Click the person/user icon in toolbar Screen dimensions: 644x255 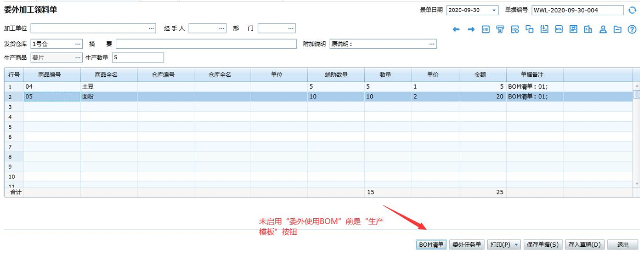pos(603,29)
